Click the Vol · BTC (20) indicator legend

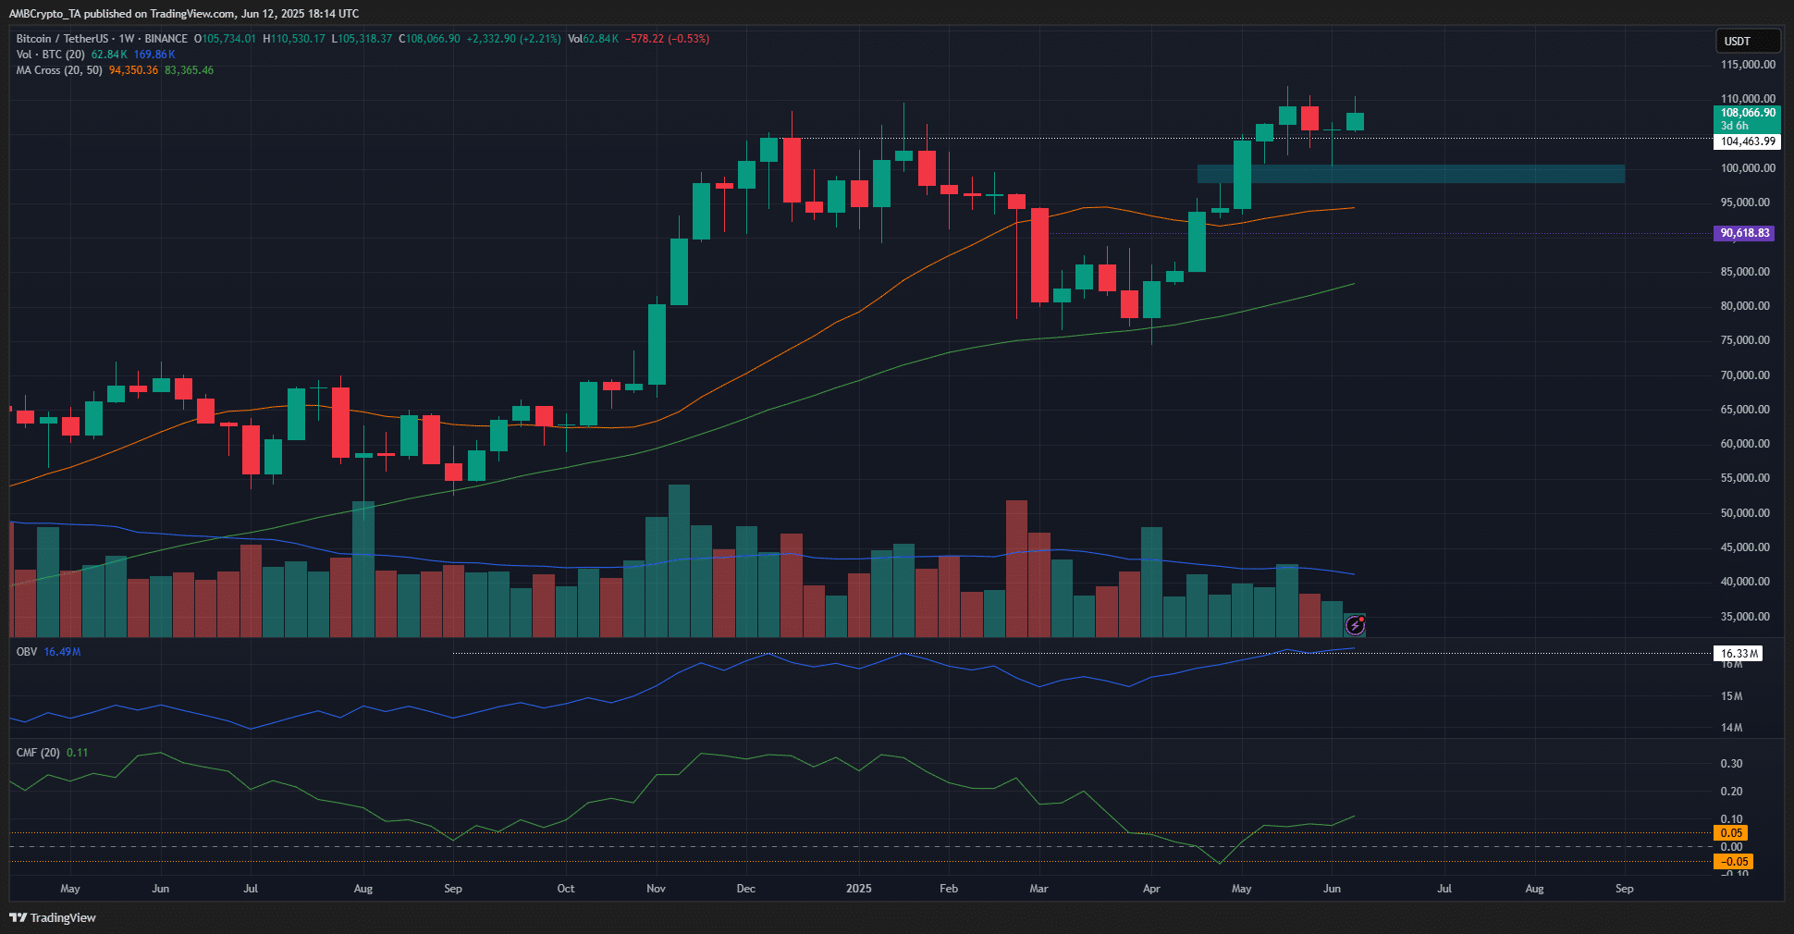(50, 55)
